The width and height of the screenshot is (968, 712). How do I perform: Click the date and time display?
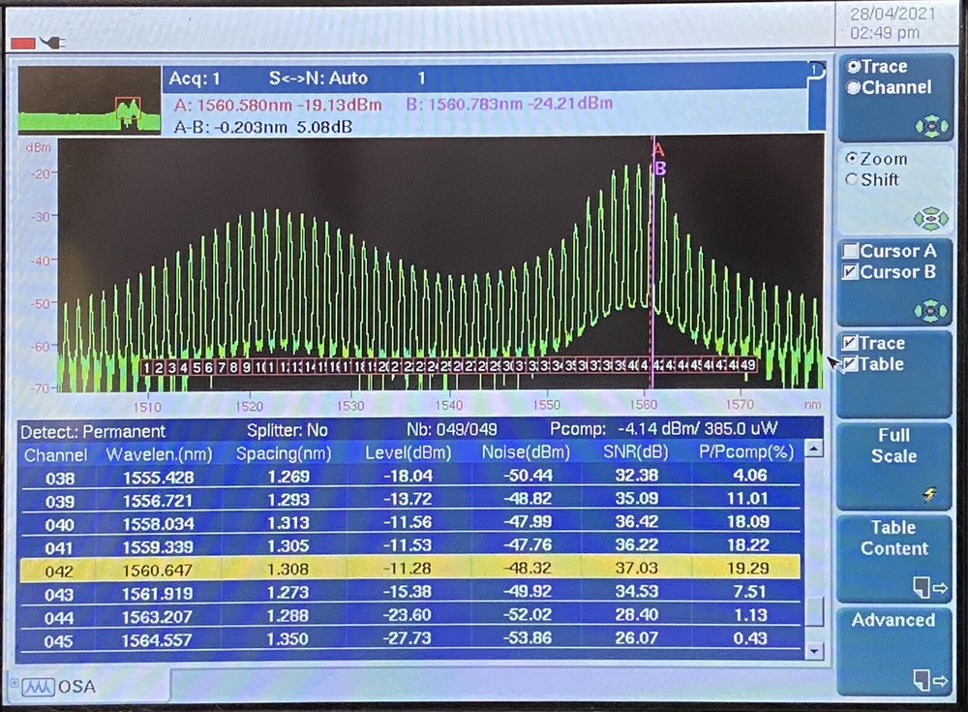pos(892,23)
